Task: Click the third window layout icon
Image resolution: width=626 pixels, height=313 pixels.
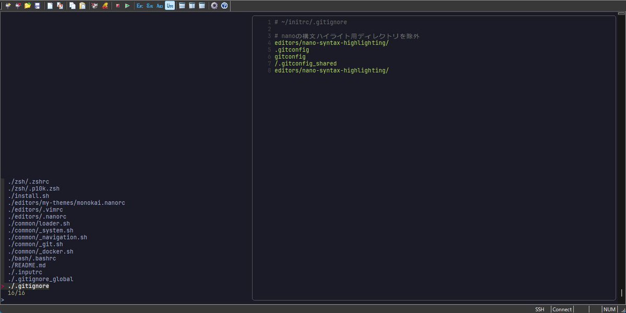Action: click(201, 6)
